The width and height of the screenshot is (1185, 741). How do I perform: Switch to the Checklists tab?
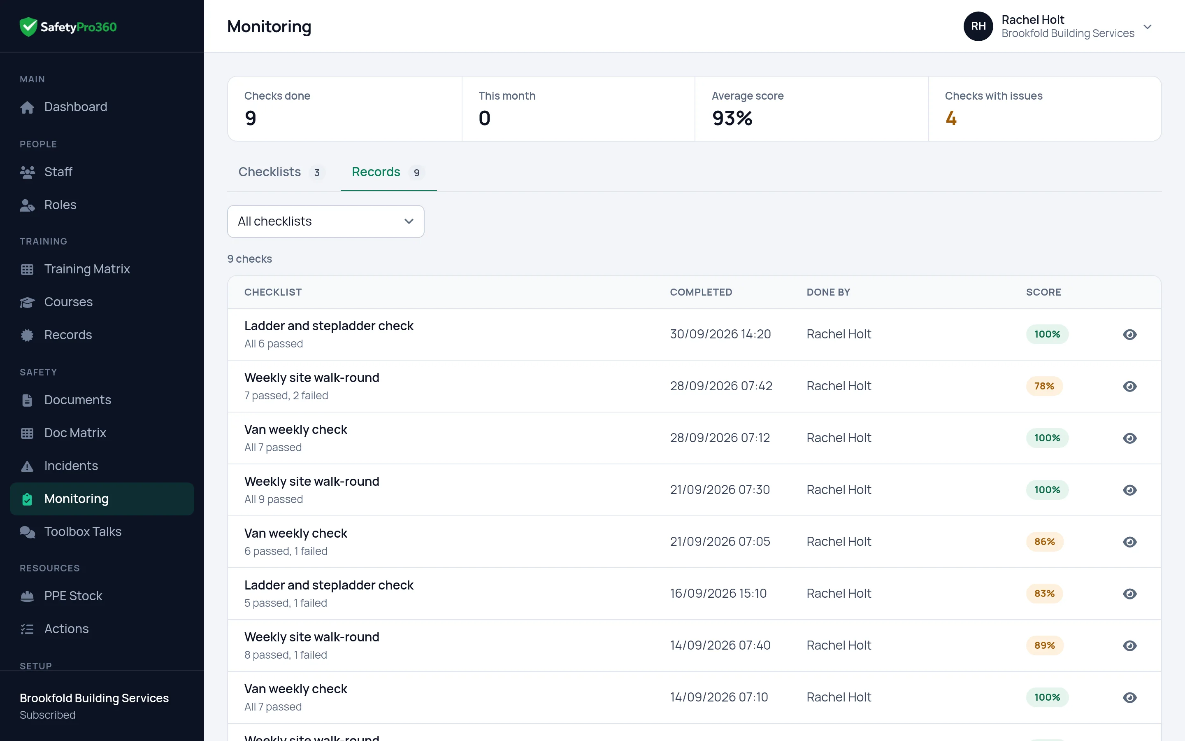click(281, 172)
